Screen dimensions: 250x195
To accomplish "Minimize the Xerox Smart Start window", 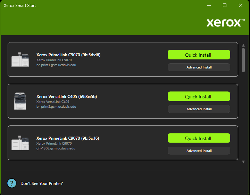I will click(209, 6).
